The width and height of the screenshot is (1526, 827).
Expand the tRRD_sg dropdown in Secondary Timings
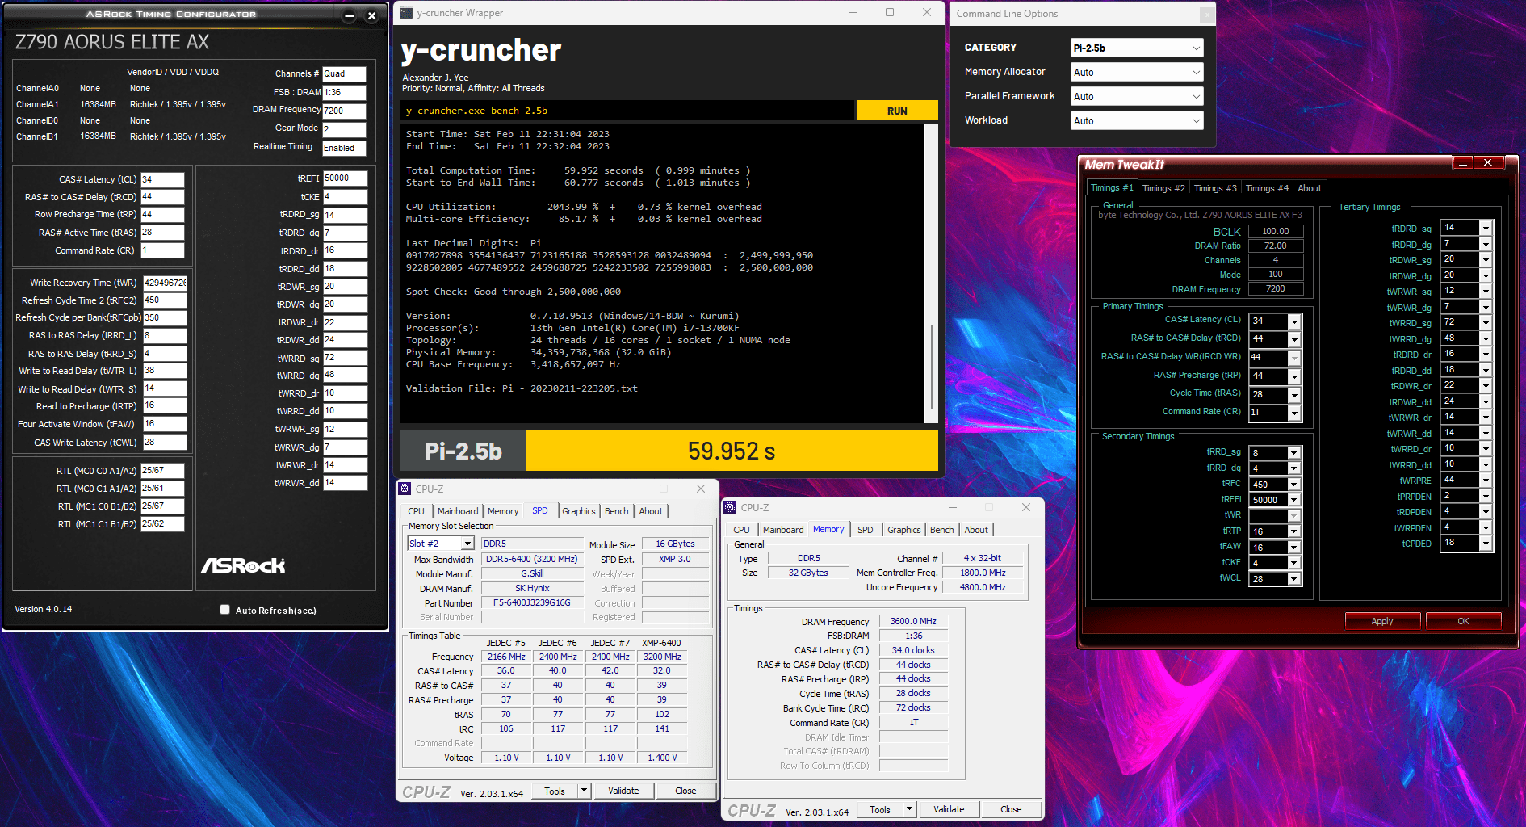pos(1294,453)
